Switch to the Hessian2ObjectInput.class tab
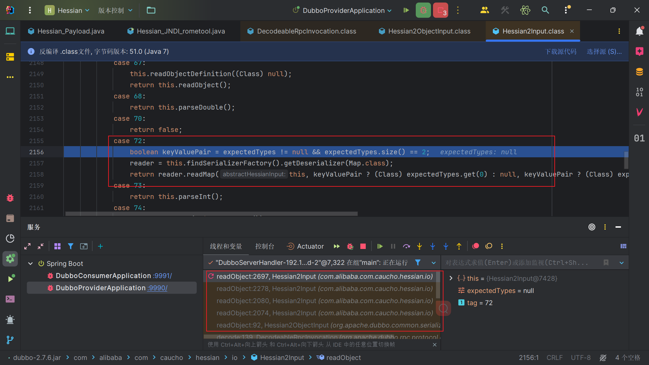Viewport: 649px width, 365px height. pyautogui.click(x=425, y=31)
